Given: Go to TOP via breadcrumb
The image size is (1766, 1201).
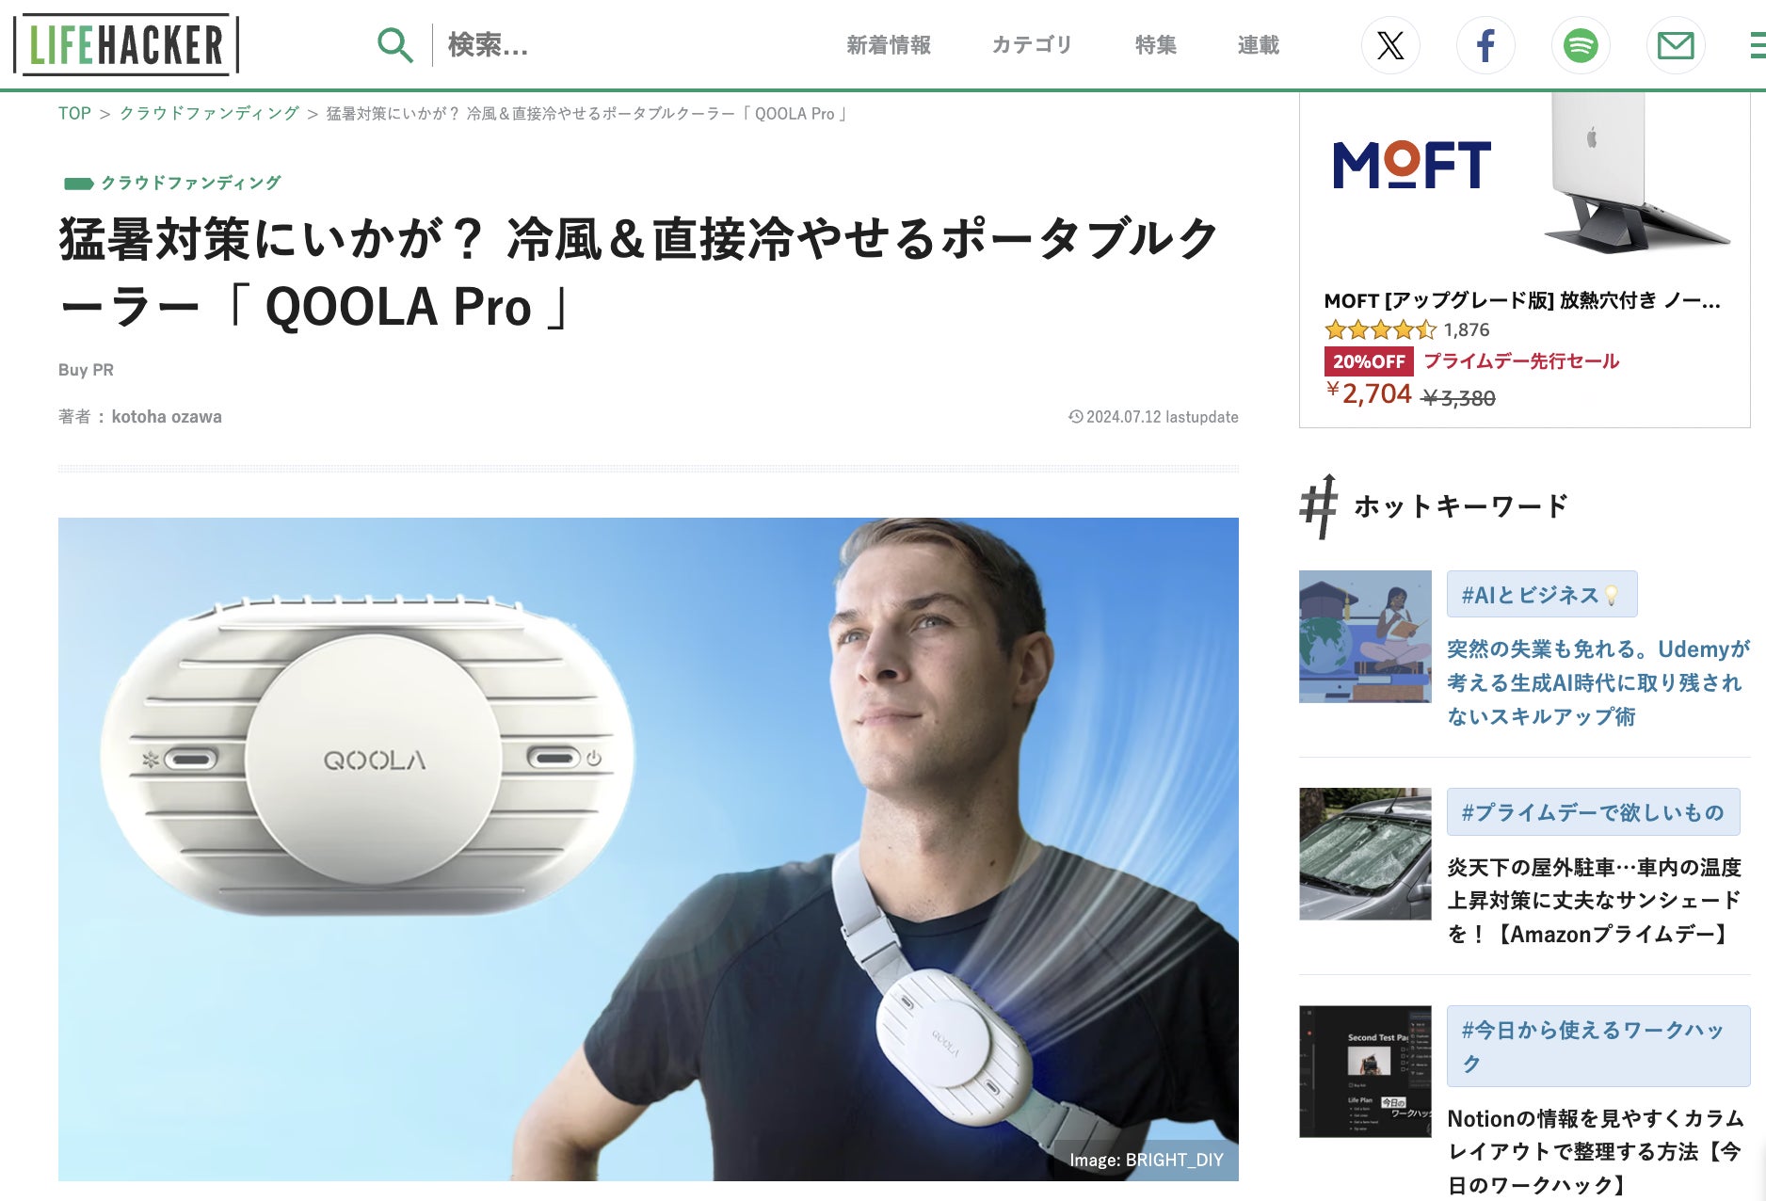Looking at the screenshot, I should tap(74, 114).
